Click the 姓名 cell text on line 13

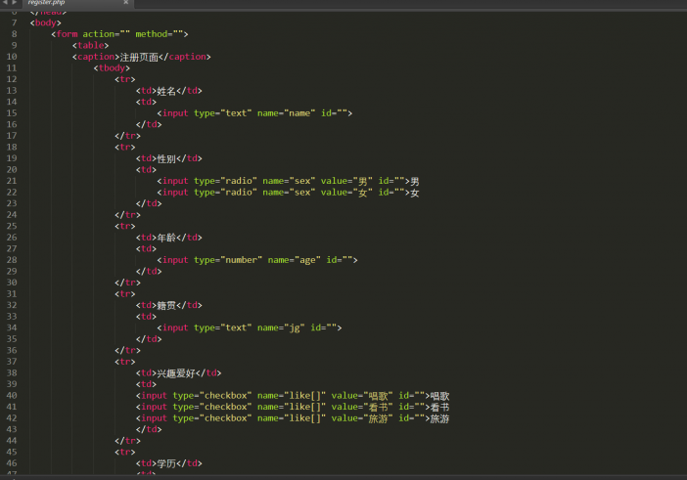point(166,91)
